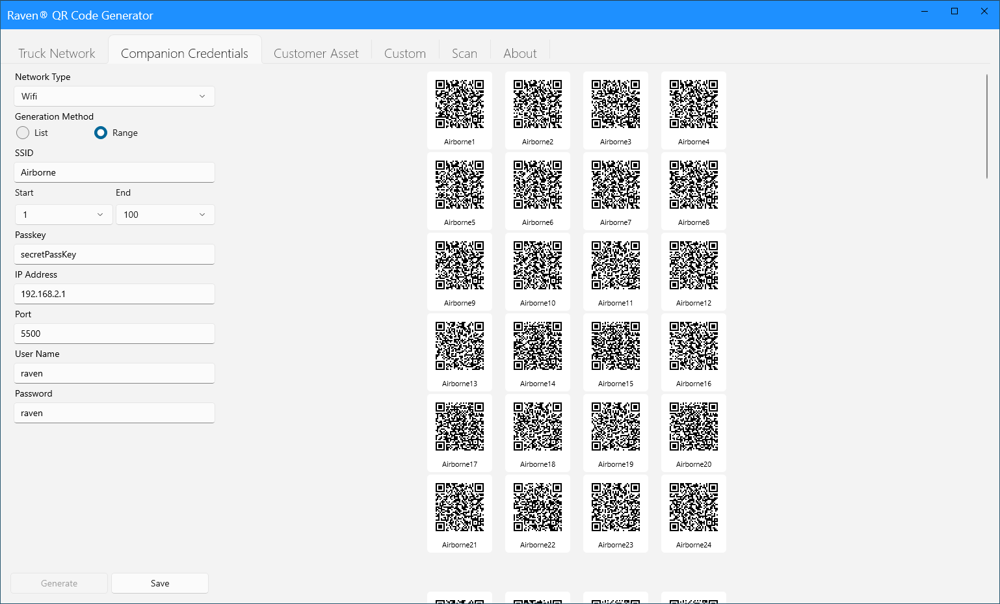Select the Airborne3 QR code
This screenshot has height=604, width=1000.
616,111
